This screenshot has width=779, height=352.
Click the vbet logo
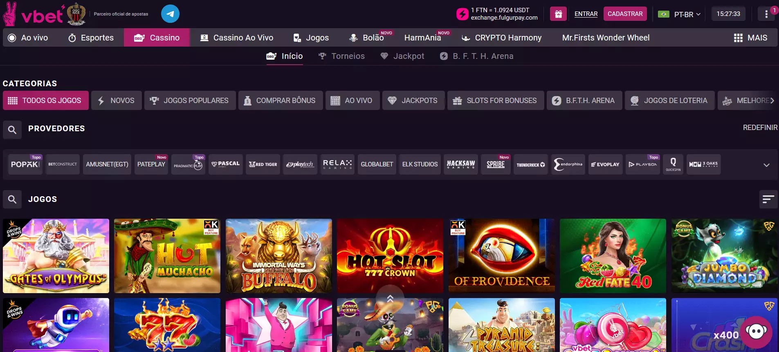41,15
